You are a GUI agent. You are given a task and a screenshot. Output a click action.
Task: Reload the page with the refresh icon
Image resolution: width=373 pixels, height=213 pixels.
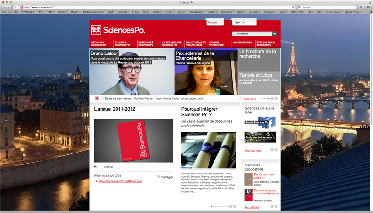[x=293, y=7]
